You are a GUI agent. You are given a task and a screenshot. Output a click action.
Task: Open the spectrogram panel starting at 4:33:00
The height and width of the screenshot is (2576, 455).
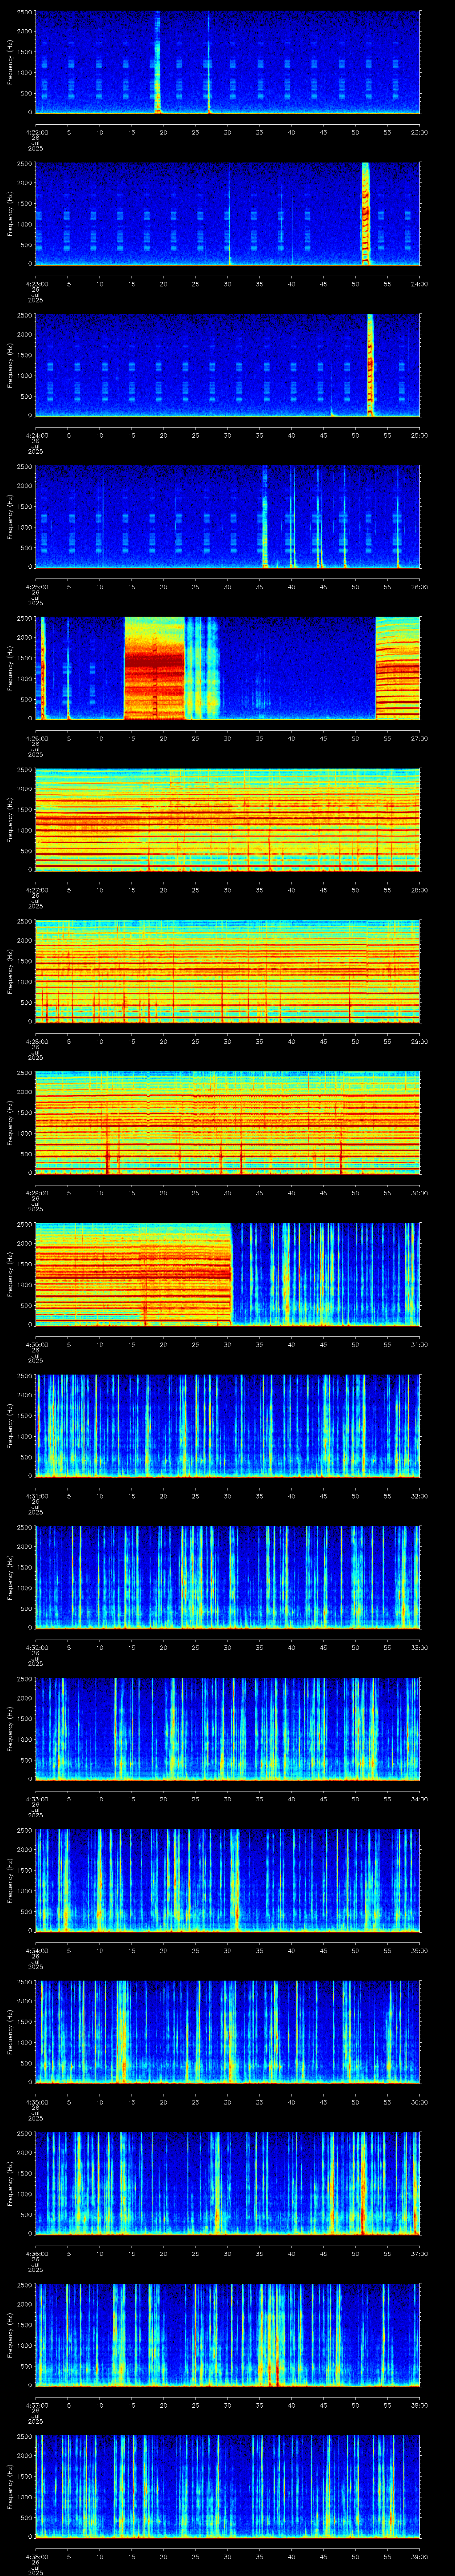click(228, 1729)
